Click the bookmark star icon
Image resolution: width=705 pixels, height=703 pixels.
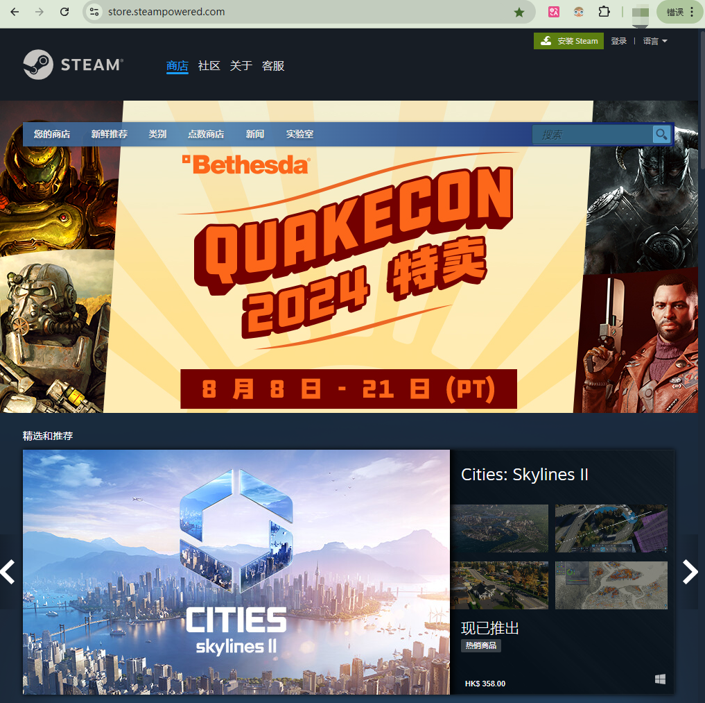click(x=519, y=12)
